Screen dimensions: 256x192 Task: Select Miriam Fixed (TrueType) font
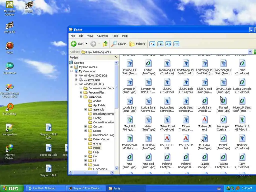[167, 123]
